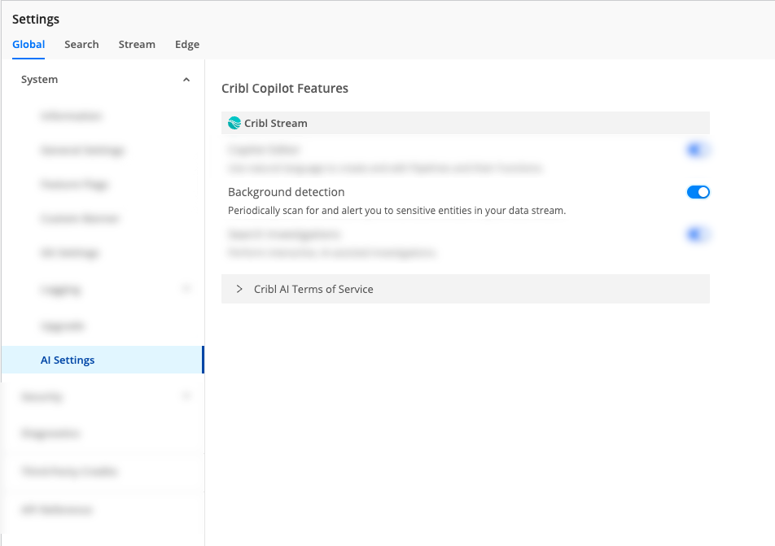Open the Edge tab
The width and height of the screenshot is (775, 546).
pyautogui.click(x=186, y=45)
